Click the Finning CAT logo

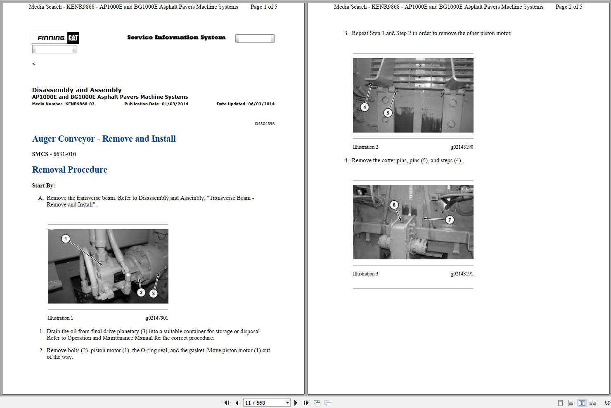[x=55, y=38]
